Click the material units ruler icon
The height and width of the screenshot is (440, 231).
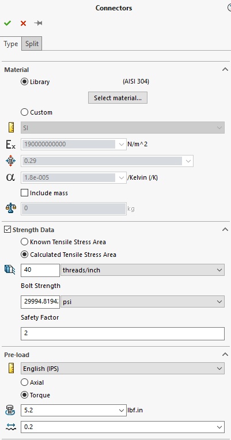[x=11, y=128]
